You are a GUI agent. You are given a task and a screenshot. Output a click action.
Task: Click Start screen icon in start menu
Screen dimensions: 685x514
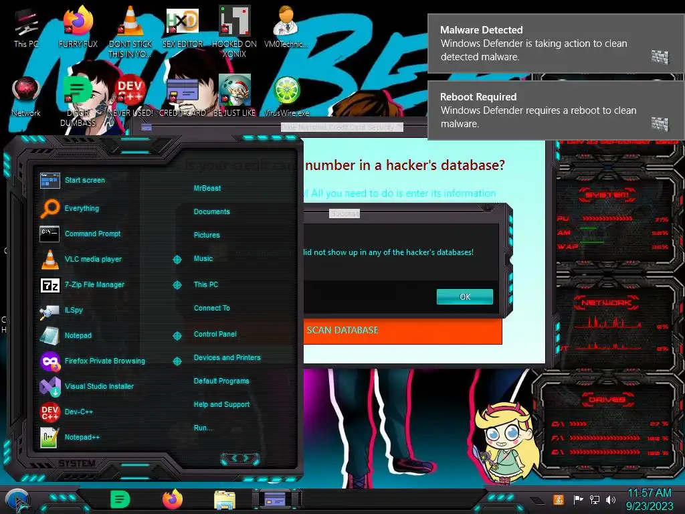tap(50, 180)
